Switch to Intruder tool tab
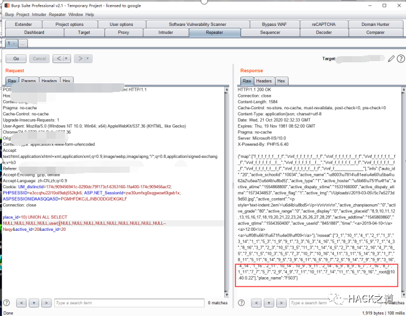The width and height of the screenshot is (406, 316). pyautogui.click(x=166, y=32)
